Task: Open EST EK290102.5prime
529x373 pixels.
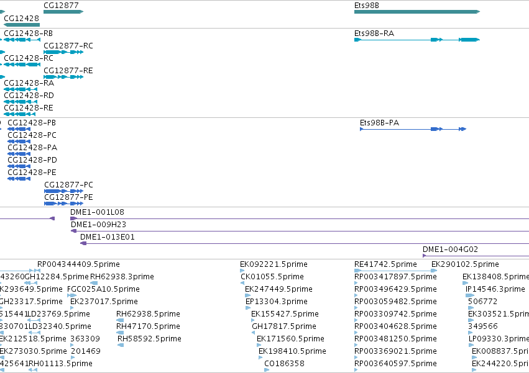Action: (x=465, y=264)
